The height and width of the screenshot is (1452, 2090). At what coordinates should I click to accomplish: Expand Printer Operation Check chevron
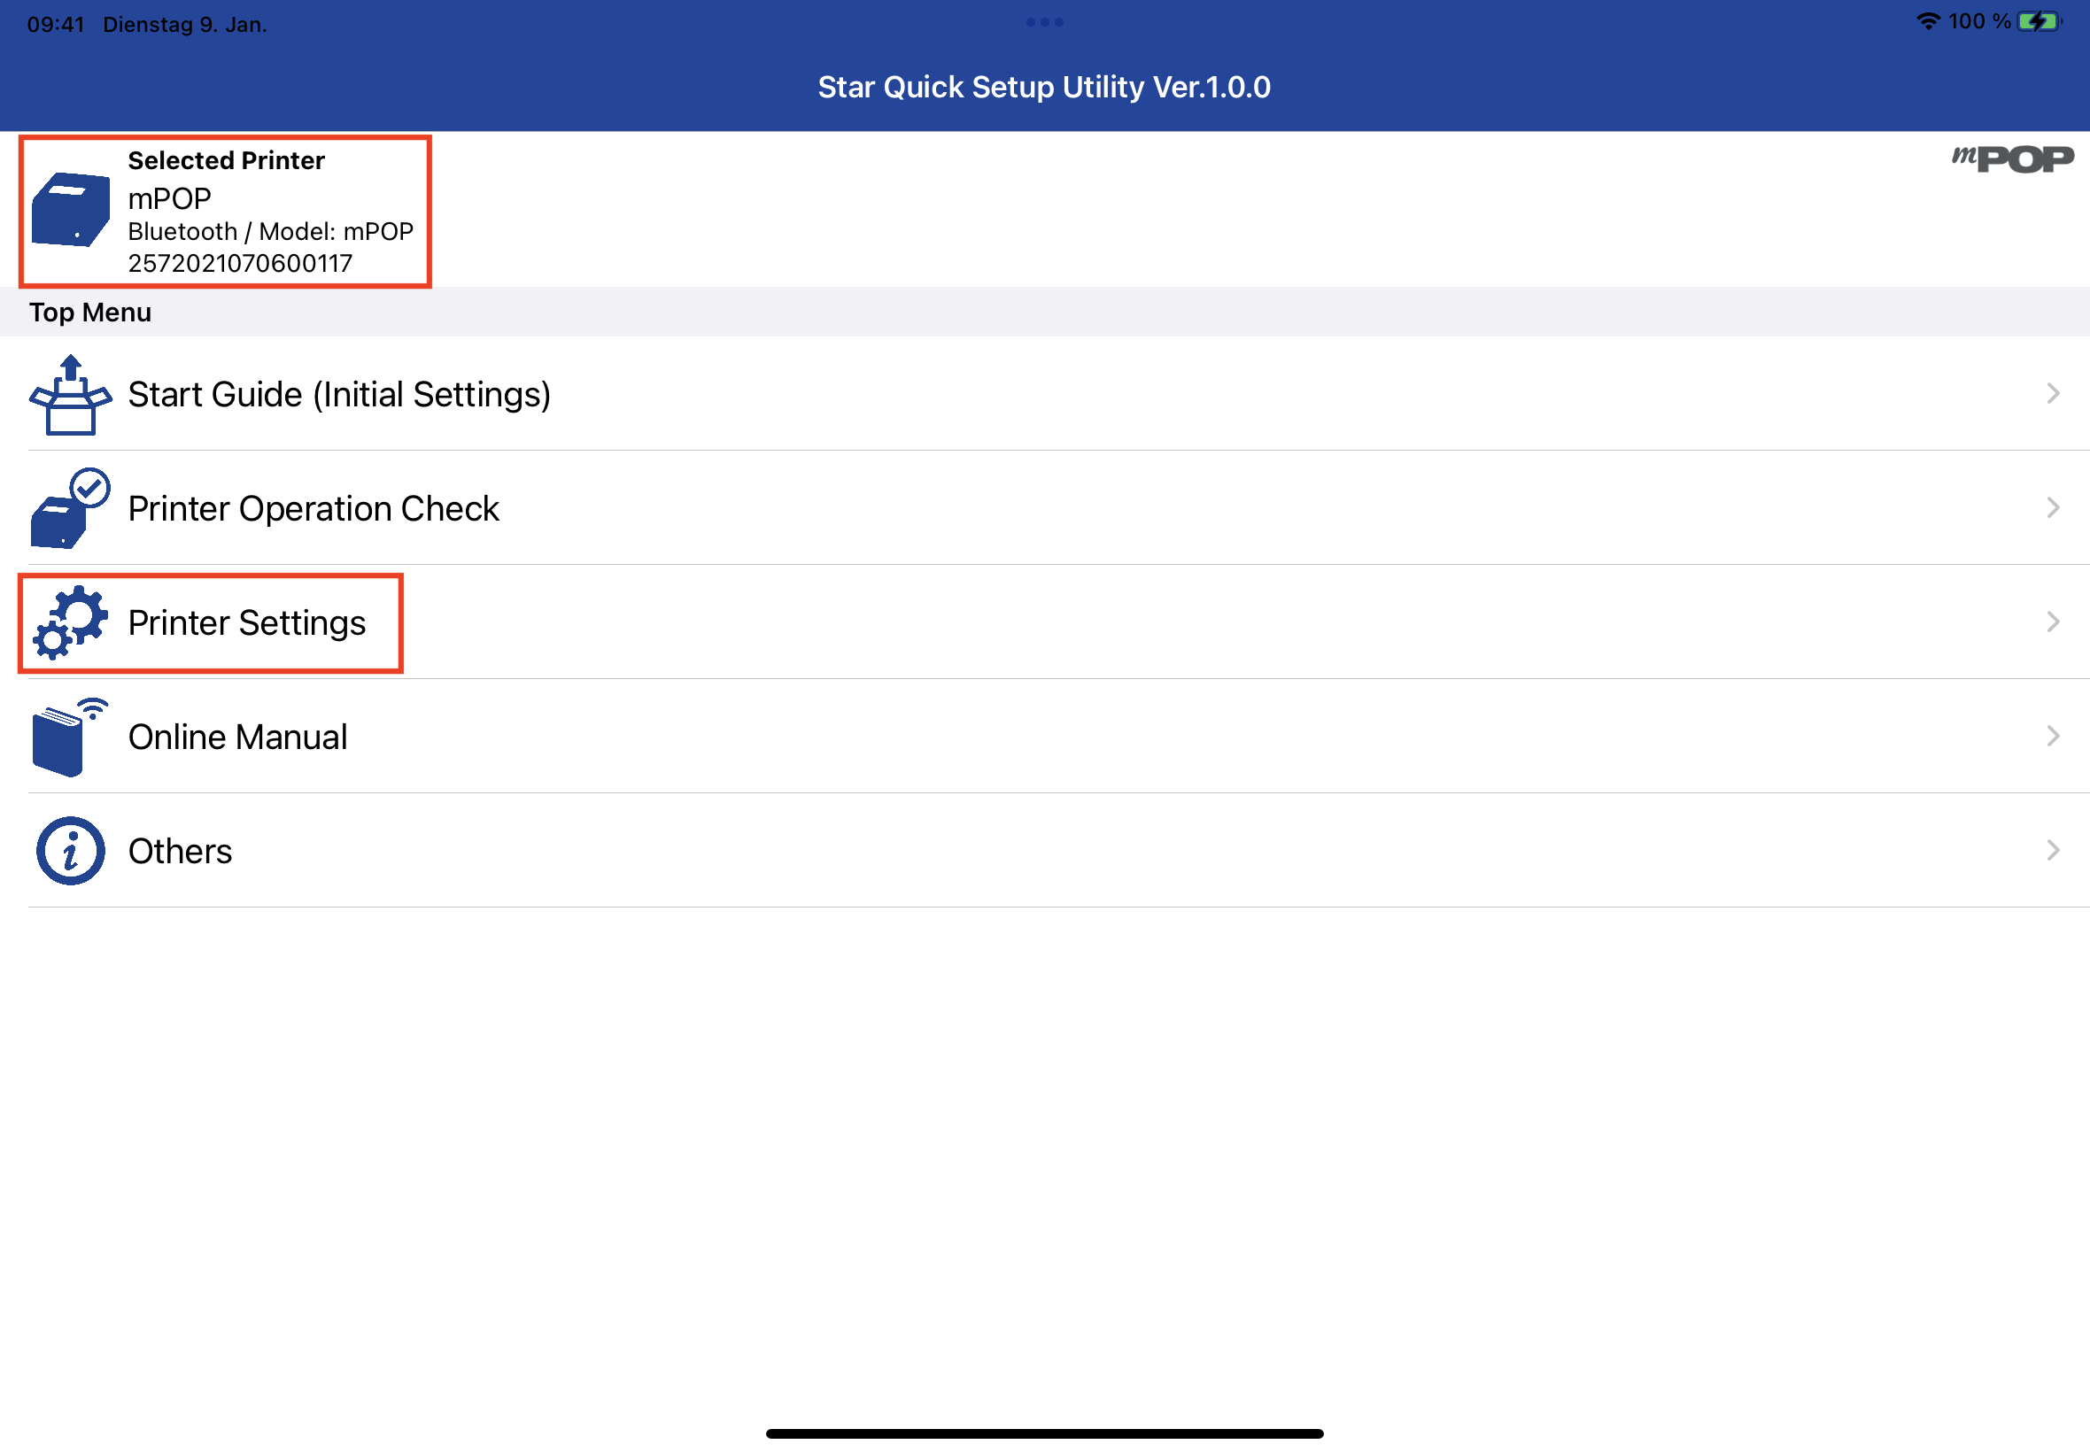2053,507
